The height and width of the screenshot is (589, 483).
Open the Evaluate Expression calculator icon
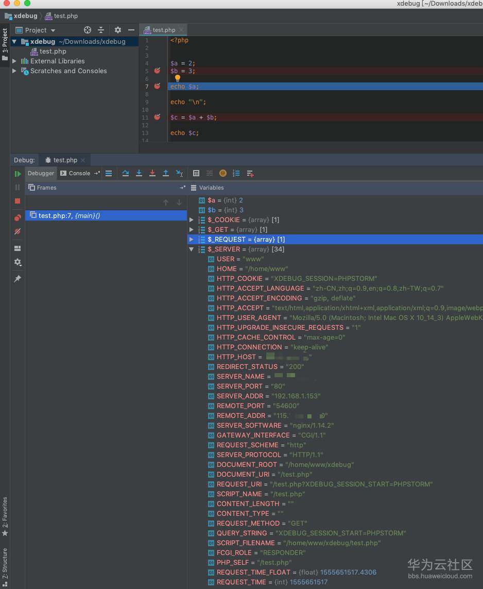pyautogui.click(x=196, y=173)
